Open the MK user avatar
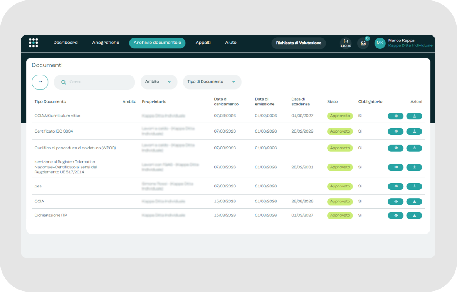Image resolution: width=457 pixels, height=292 pixels. (x=380, y=43)
